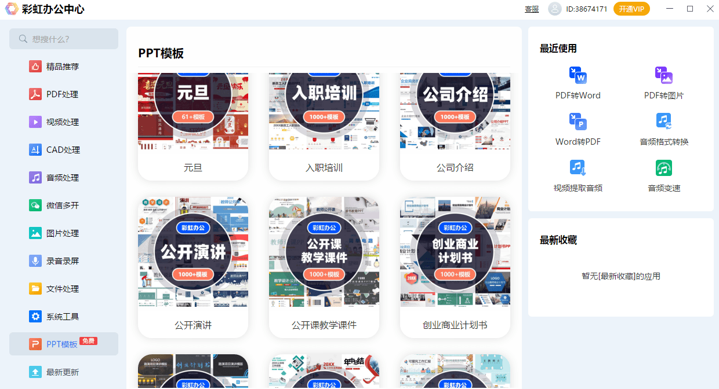Image resolution: width=719 pixels, height=389 pixels.
Task: Open the 公开课教学课件 template thumbnail
Action: [x=324, y=251]
